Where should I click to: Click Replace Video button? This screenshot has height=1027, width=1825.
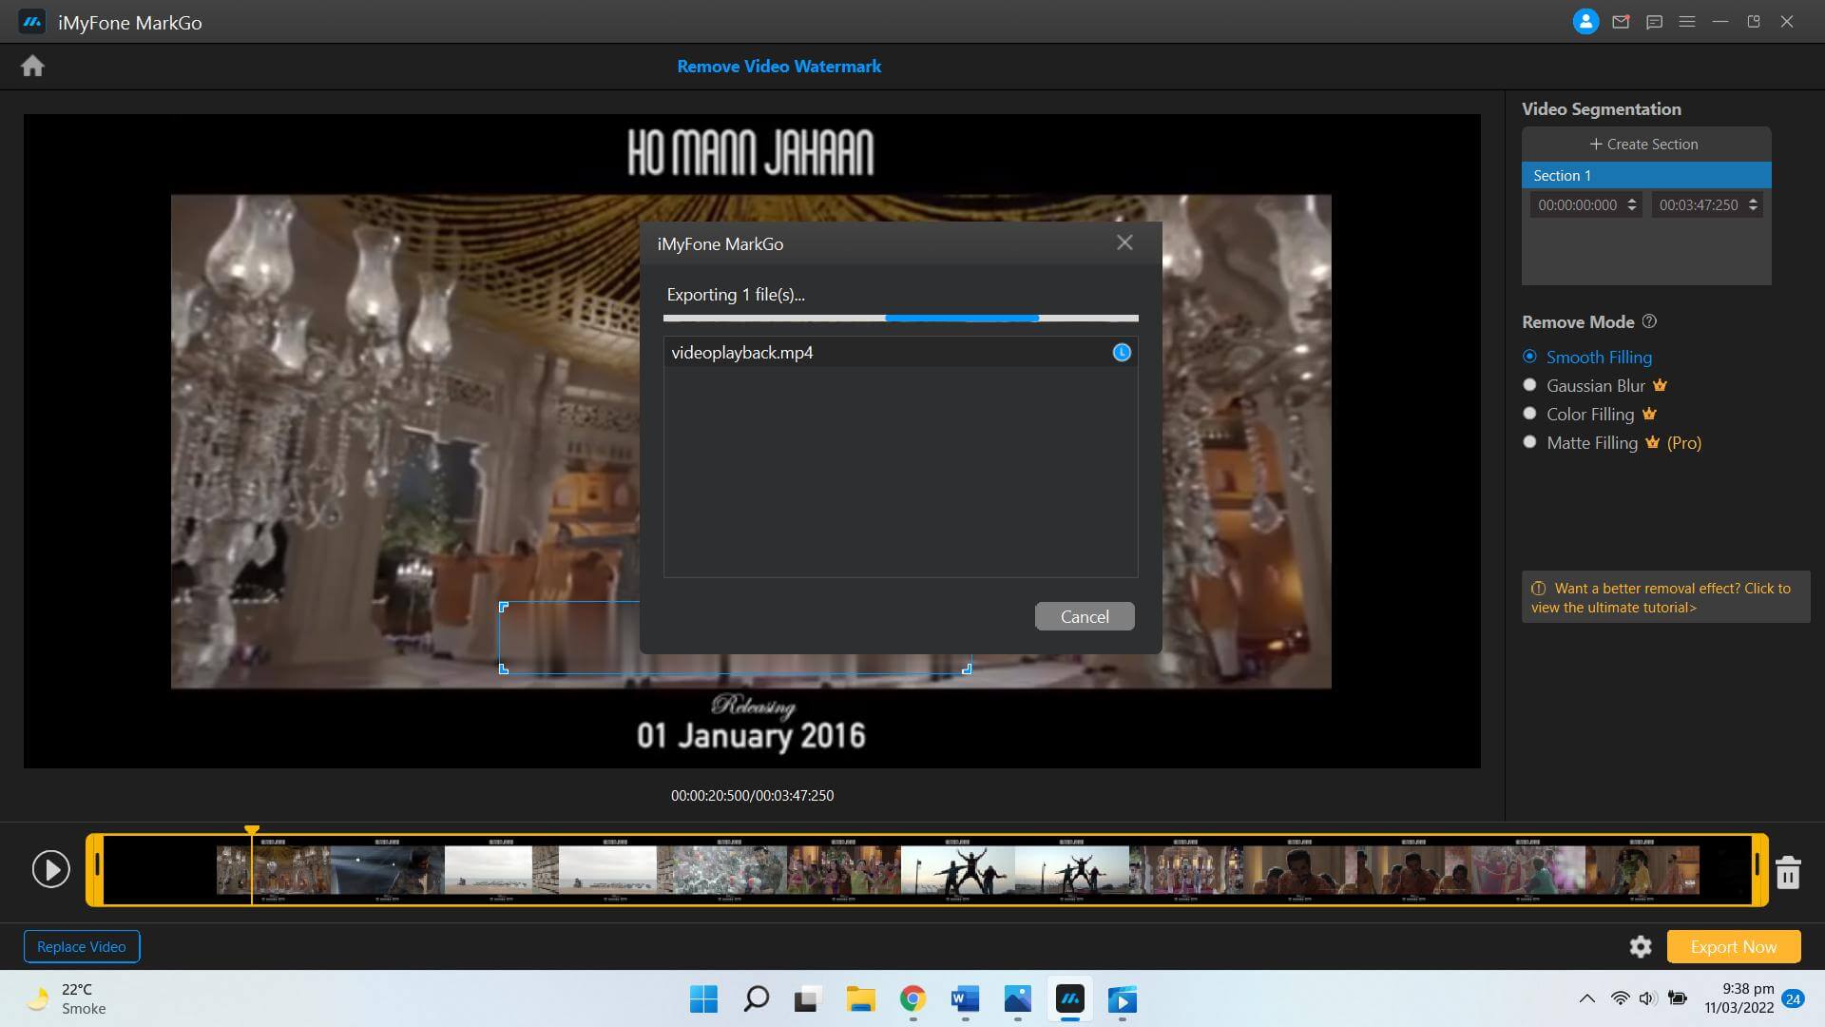pos(80,945)
